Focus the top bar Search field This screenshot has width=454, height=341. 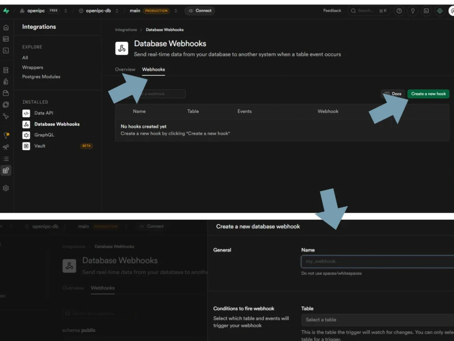pos(369,11)
